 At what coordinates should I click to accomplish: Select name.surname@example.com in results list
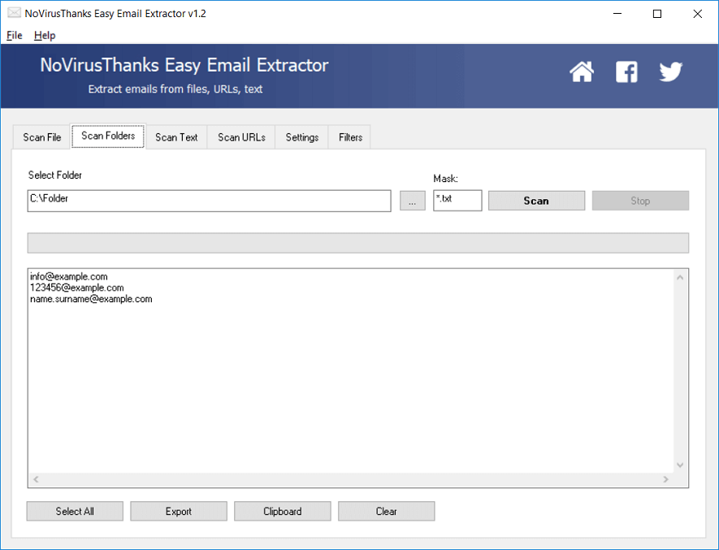(x=91, y=299)
